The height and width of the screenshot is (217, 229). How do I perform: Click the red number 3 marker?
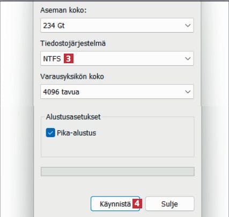(69, 58)
